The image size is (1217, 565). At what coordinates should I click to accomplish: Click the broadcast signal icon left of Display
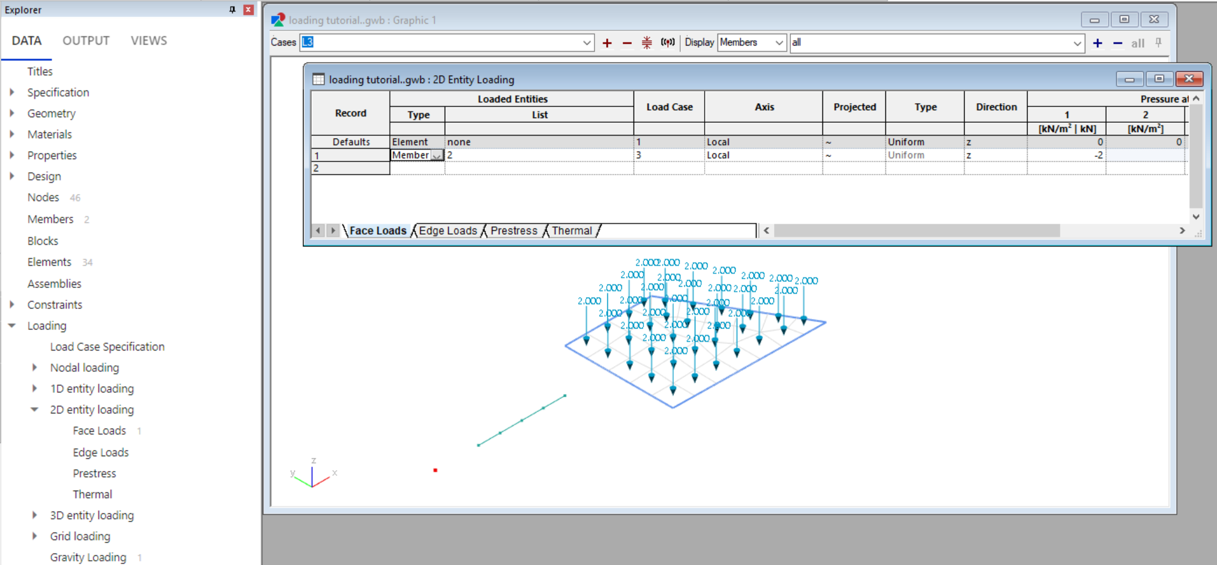tap(667, 43)
